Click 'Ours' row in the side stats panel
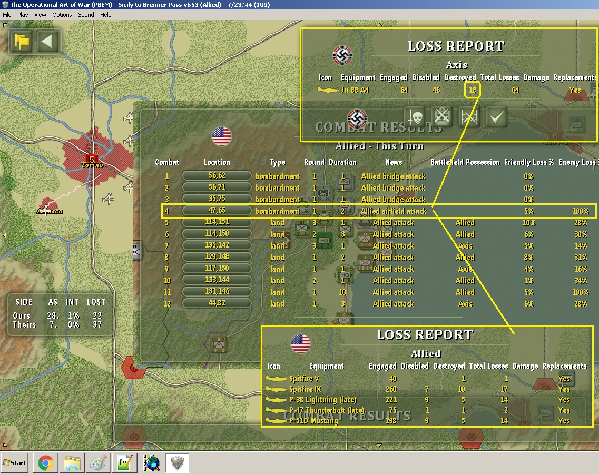The width and height of the screenshot is (599, 474). click(57, 316)
